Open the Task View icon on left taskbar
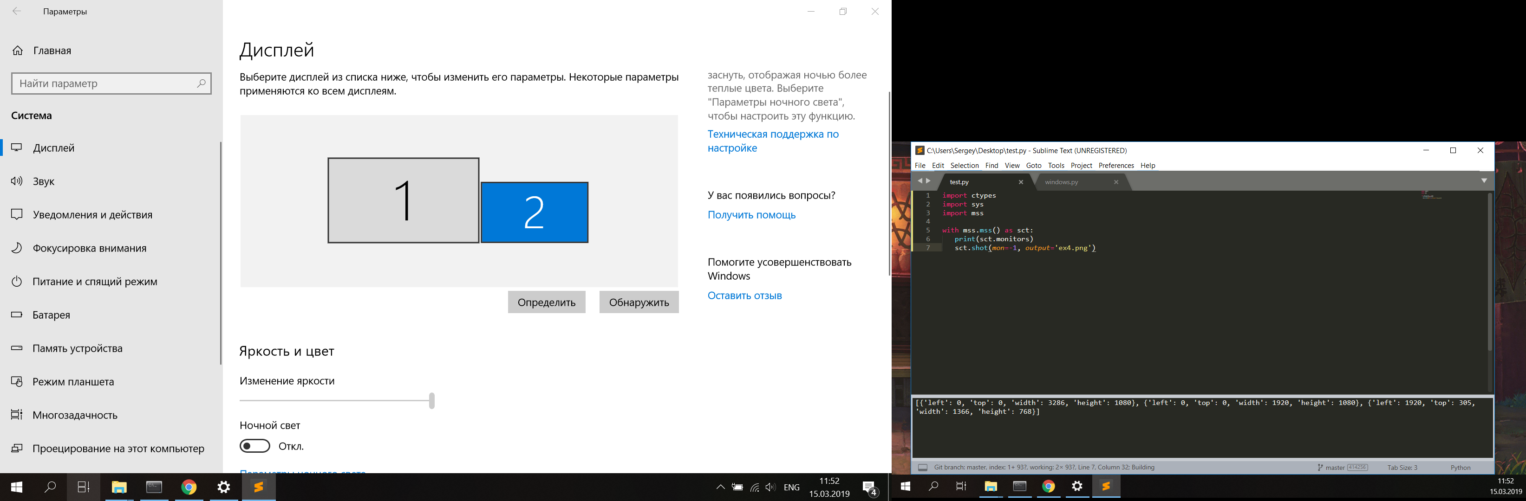 (x=84, y=488)
